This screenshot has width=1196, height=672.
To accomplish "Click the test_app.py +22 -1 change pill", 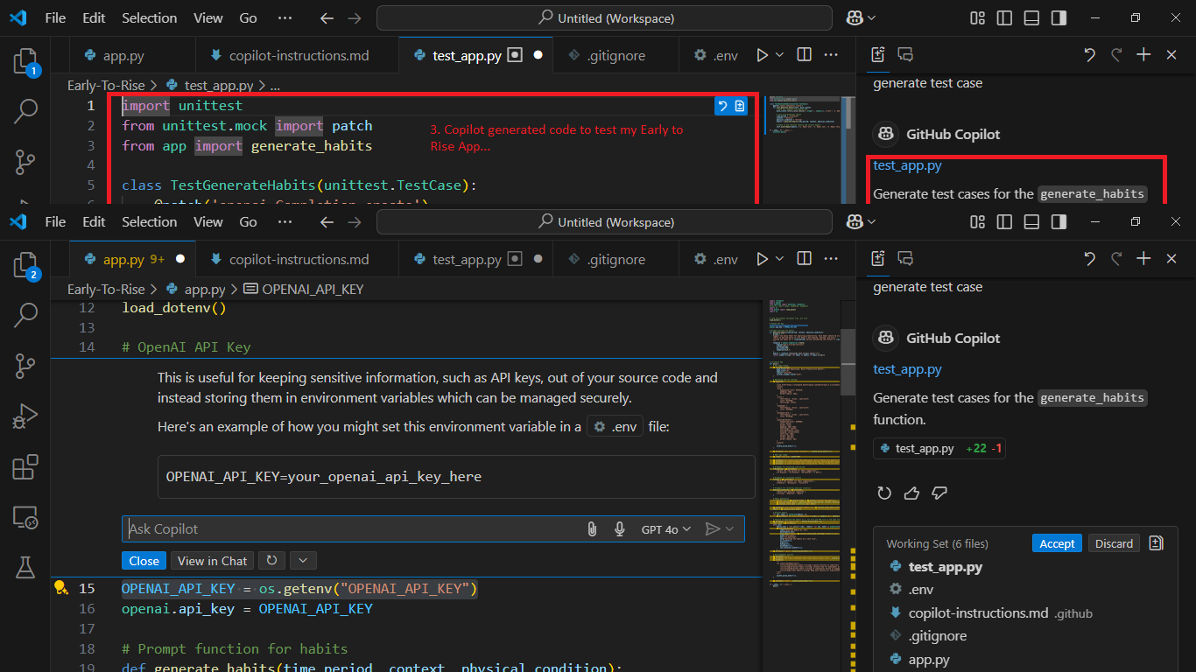I will click(x=939, y=448).
